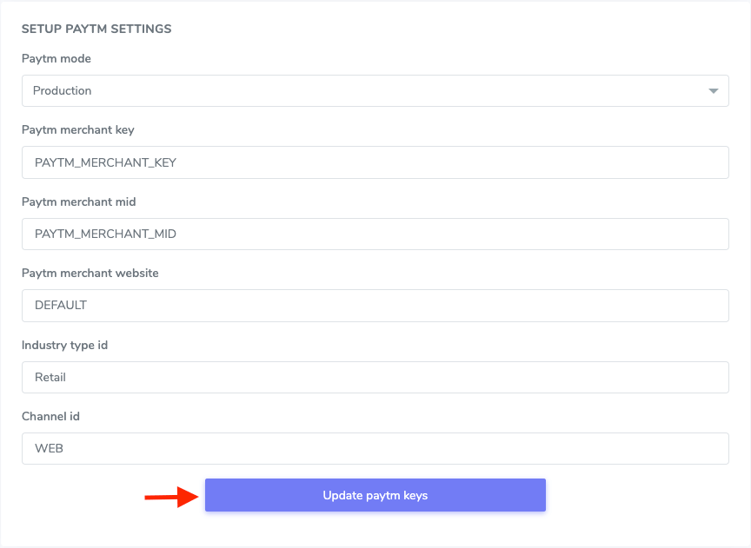Activate the WEB channel input box
This screenshot has width=751, height=548.
[x=375, y=448]
